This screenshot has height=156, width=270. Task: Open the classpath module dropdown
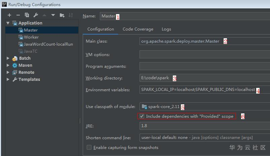[x=204, y=107]
